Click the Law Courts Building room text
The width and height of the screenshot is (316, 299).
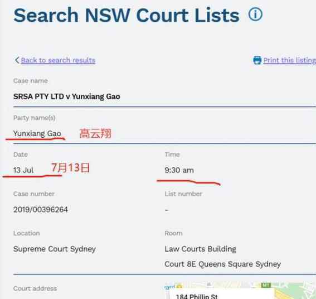pos(200,249)
